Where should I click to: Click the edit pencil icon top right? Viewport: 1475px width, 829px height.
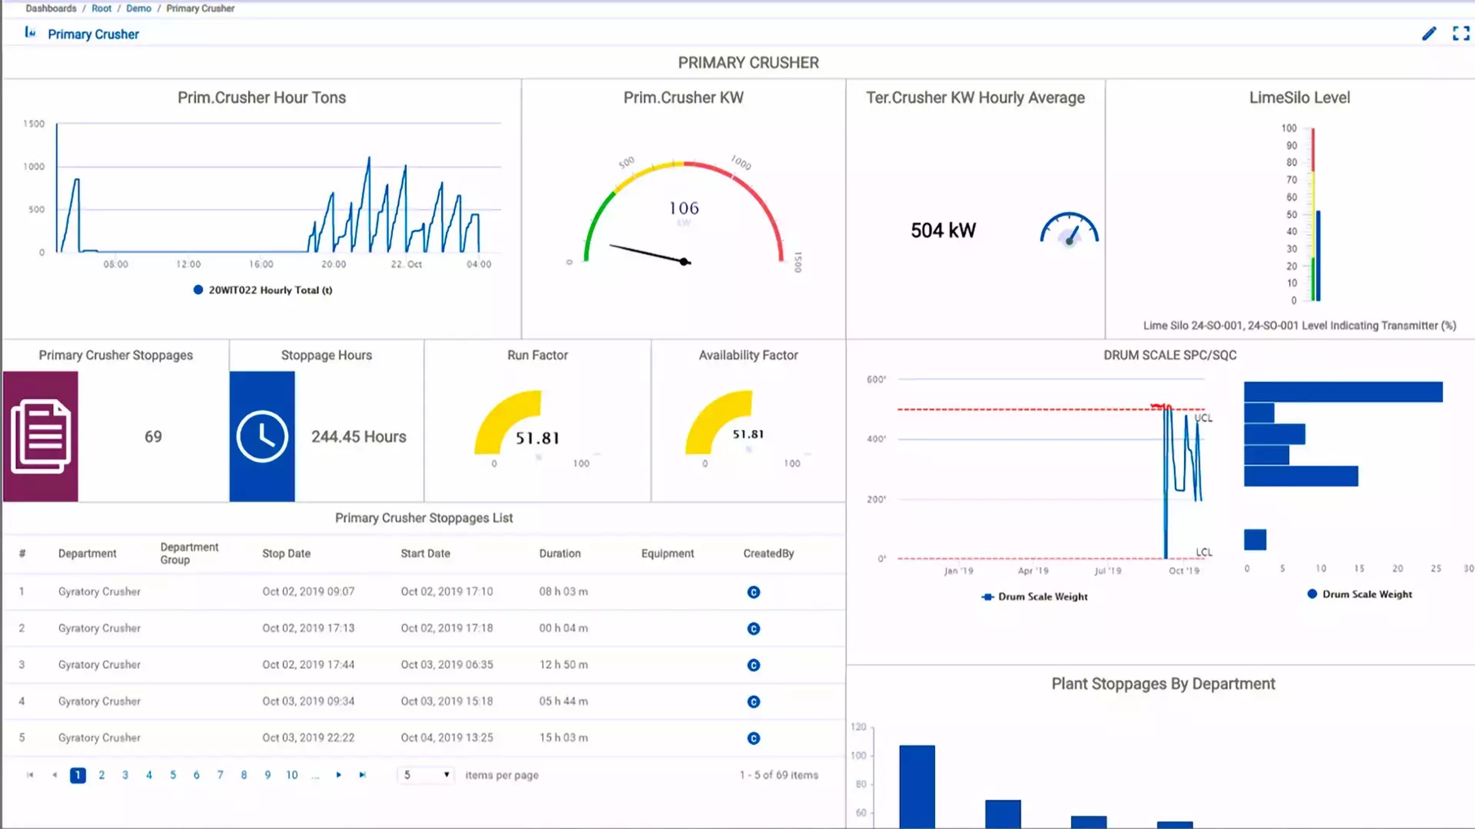[x=1429, y=33]
